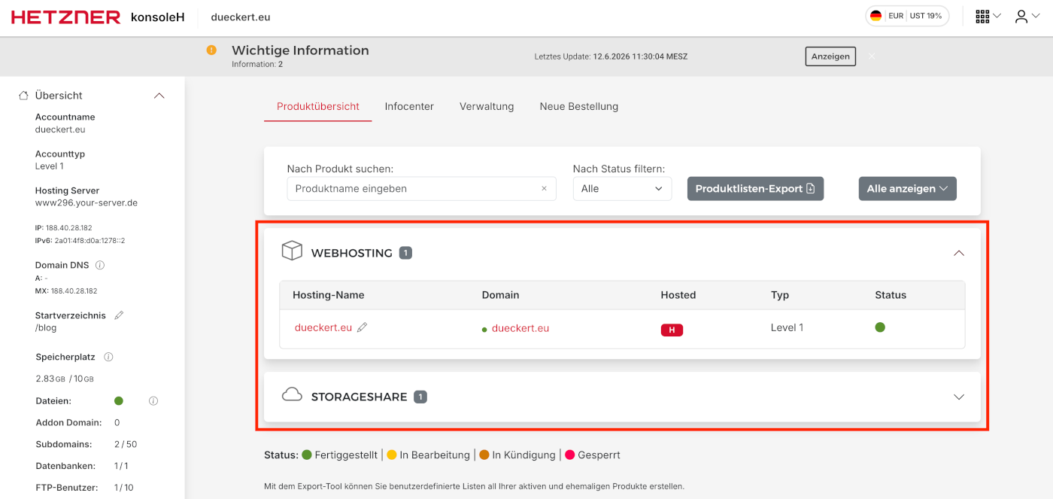Click the Anzeigen button
Screen dimensions: 1053x499
830,56
